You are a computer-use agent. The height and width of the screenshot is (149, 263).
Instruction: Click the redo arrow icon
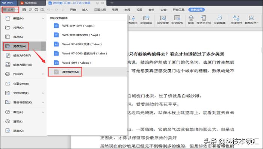(x=56, y=10)
